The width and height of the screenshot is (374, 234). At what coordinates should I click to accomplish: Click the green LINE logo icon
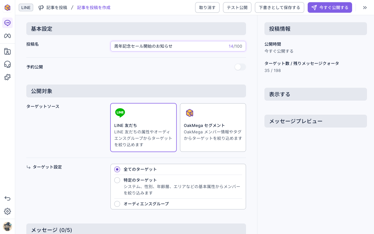click(120, 113)
